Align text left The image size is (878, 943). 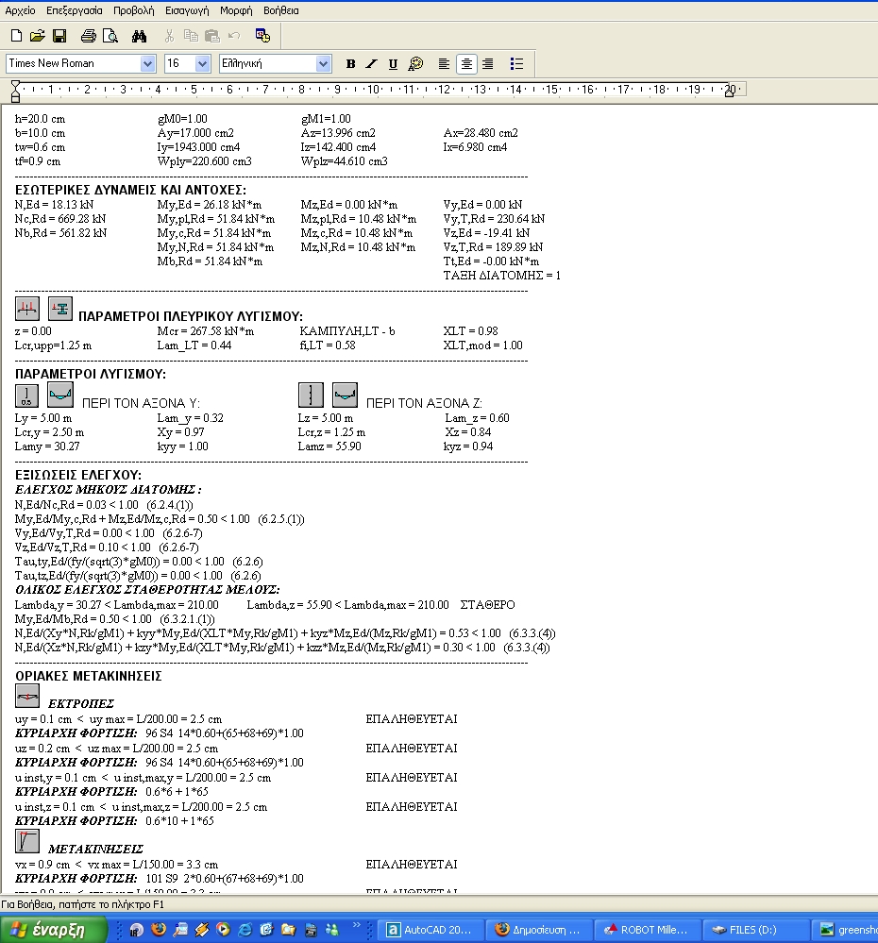pyautogui.click(x=444, y=64)
